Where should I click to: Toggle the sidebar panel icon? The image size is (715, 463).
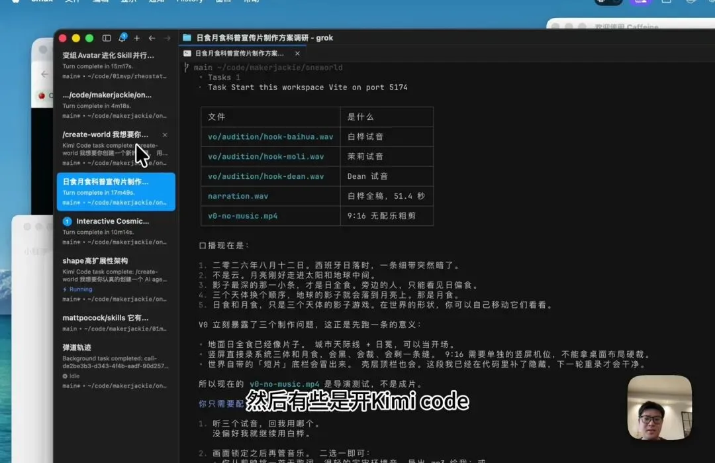pos(107,38)
